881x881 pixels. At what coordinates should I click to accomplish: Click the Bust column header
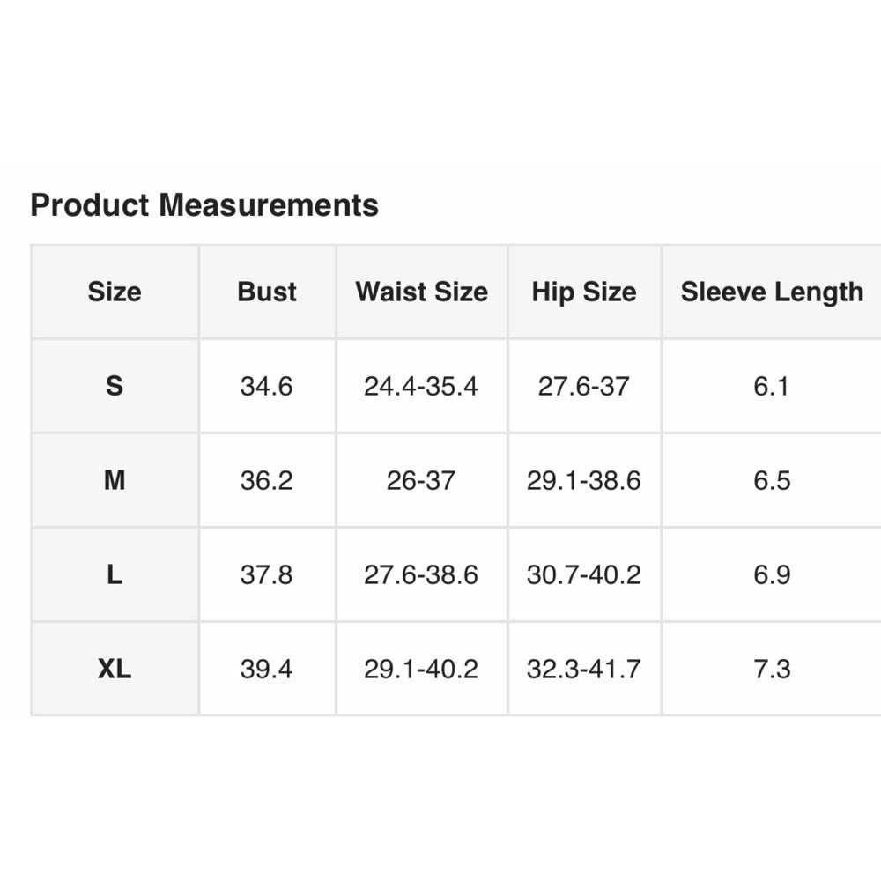(267, 292)
